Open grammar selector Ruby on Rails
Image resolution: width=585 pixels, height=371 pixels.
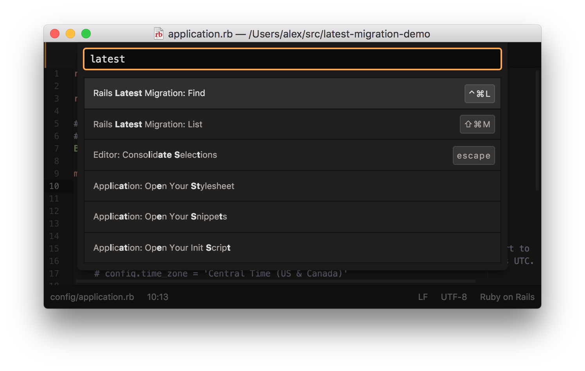click(507, 297)
